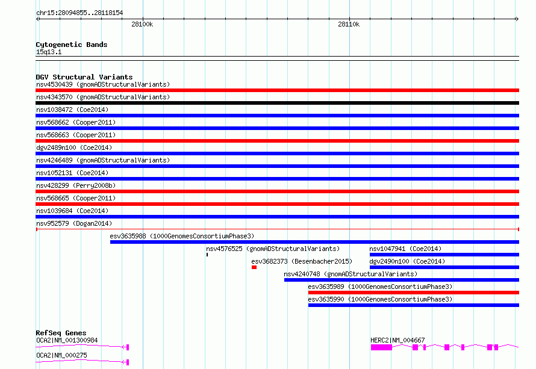
Task: Select the DGV Structural Variants track title
Action: pos(84,77)
